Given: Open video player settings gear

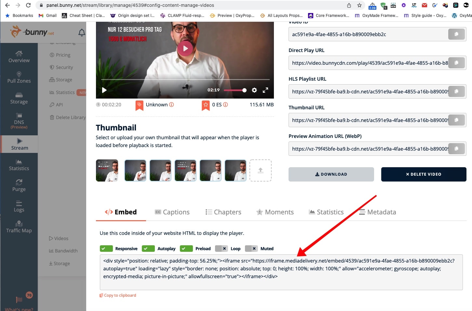Looking at the screenshot, I should (254, 90).
